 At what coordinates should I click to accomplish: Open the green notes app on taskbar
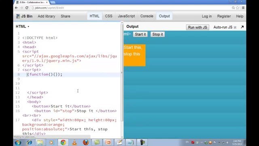tap(97, 142)
